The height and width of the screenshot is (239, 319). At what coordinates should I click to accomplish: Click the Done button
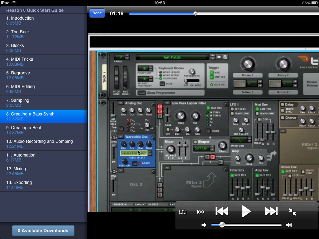(x=97, y=13)
